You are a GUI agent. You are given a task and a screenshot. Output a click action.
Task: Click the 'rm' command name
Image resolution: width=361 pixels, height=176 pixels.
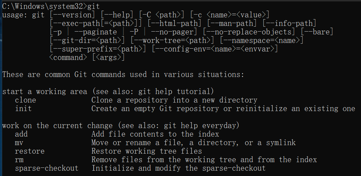[x=19, y=160]
